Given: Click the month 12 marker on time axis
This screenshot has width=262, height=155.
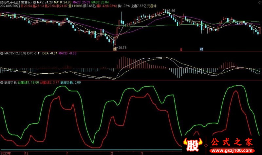Looking at the screenshot, I should (26, 153).
